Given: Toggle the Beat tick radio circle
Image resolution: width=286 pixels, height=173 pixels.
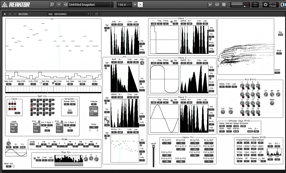Looking at the screenshot, I should point(13,166).
